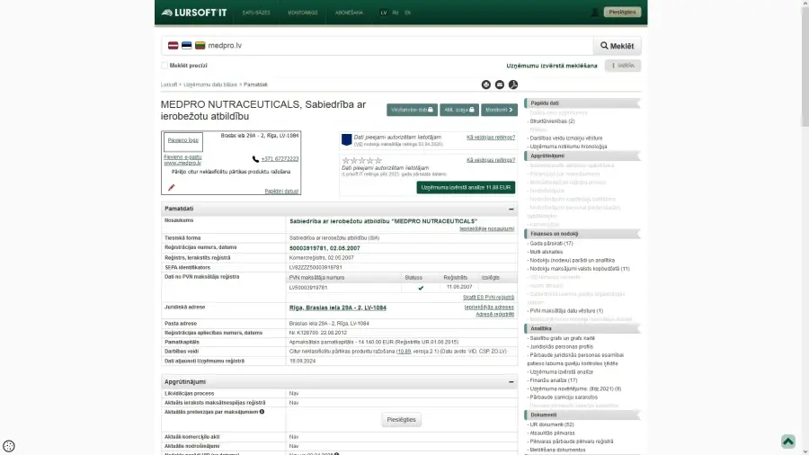Open the www.medpro.lv website link
The width and height of the screenshot is (809, 455).
[x=182, y=163]
